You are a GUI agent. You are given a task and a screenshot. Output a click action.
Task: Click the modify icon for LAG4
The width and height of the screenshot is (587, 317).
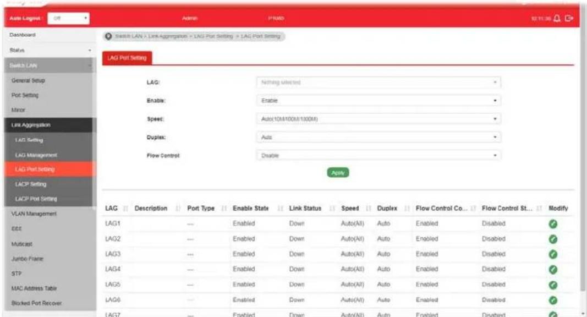[552, 270]
